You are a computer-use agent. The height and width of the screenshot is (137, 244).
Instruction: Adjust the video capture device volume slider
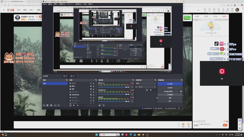113,94
